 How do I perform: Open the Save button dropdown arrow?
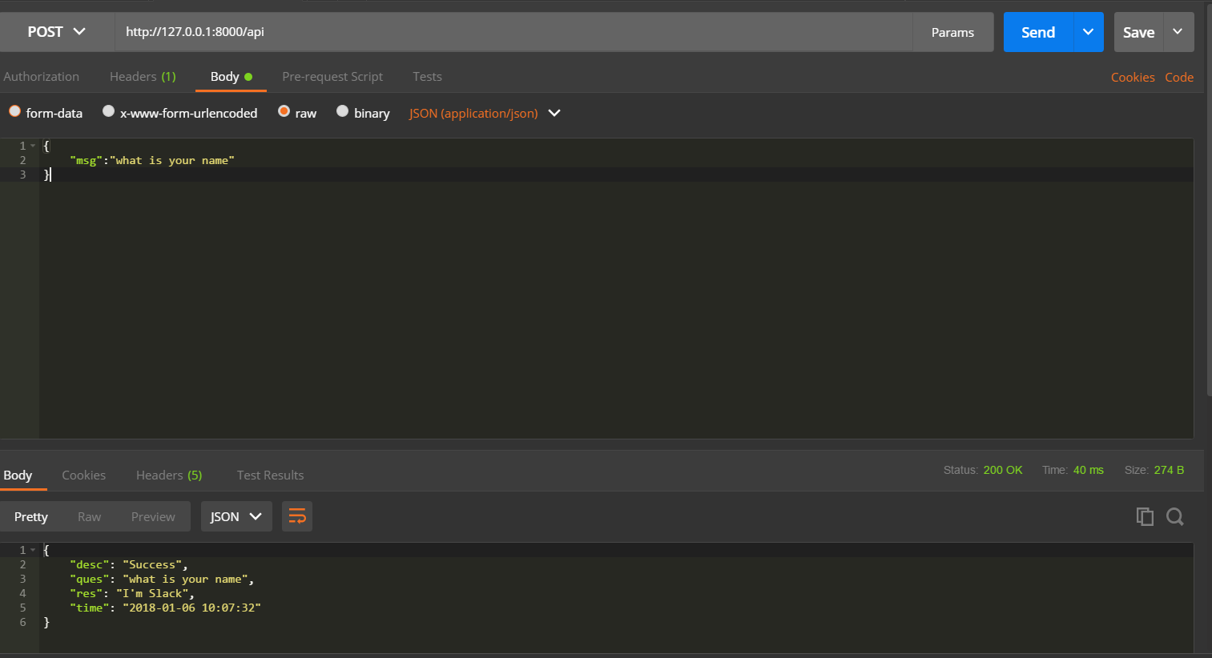coord(1178,32)
